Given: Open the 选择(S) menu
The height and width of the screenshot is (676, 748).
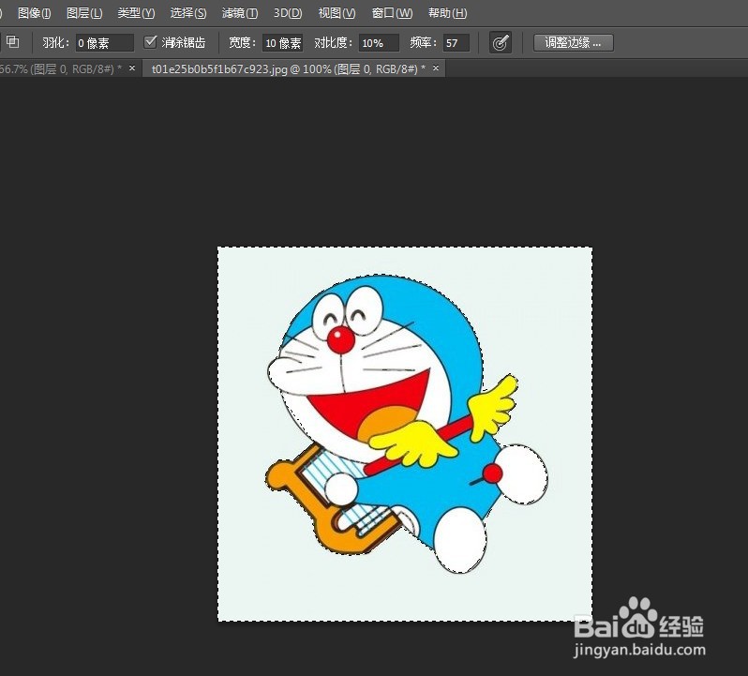Looking at the screenshot, I should click(188, 13).
